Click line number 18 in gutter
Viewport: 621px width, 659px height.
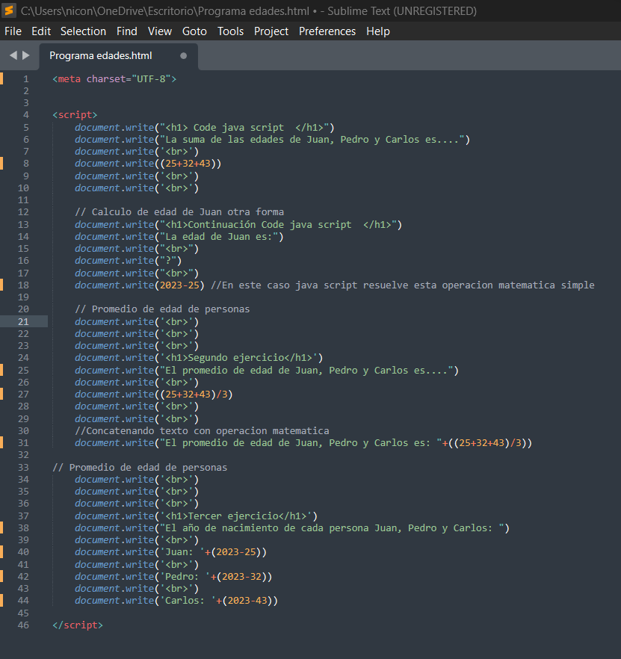[24, 285]
